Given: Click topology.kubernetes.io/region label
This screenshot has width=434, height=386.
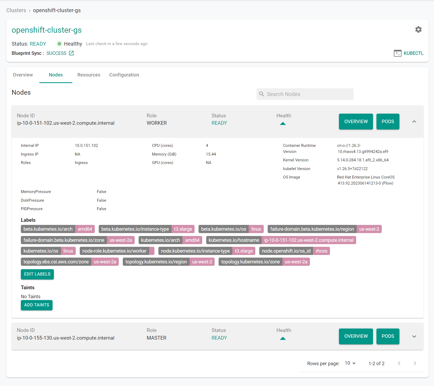Looking at the screenshot, I should click(x=169, y=262).
